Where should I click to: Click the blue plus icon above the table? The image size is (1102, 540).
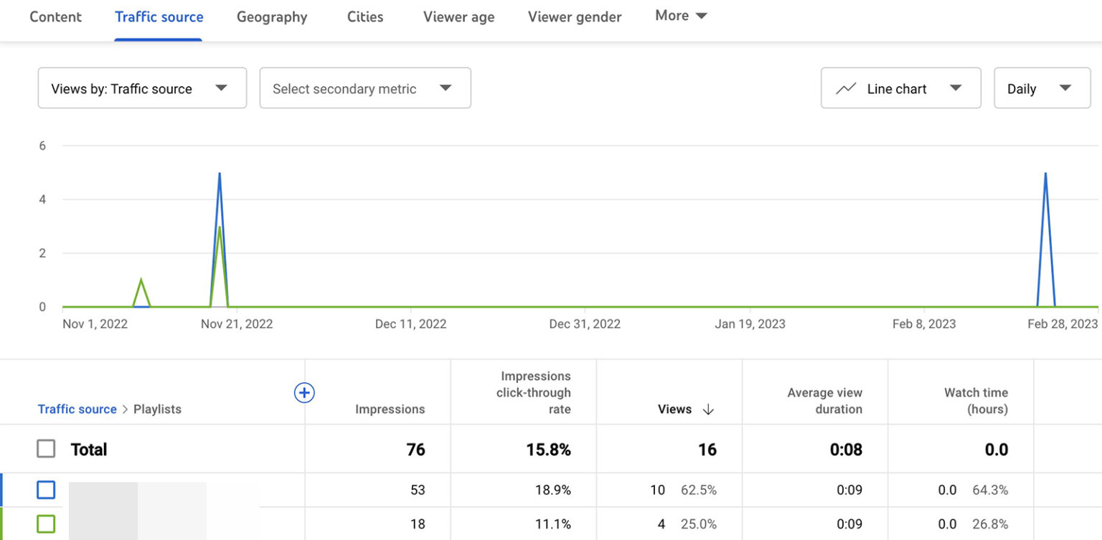pos(304,392)
